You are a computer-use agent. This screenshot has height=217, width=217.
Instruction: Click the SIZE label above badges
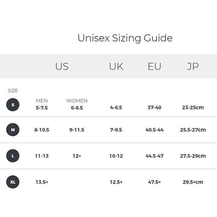pos(13,91)
